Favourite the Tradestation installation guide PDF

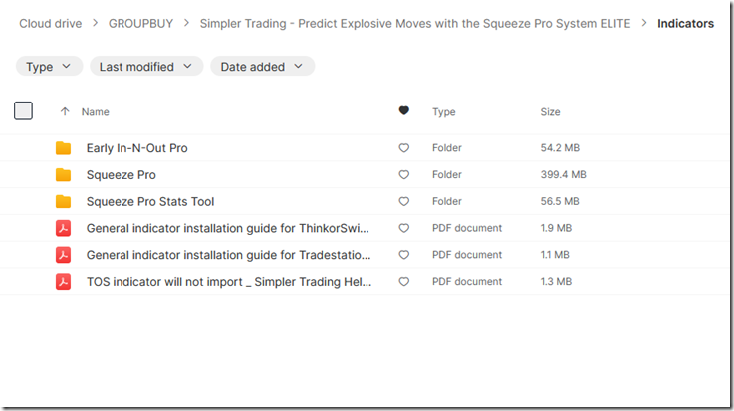click(x=404, y=255)
